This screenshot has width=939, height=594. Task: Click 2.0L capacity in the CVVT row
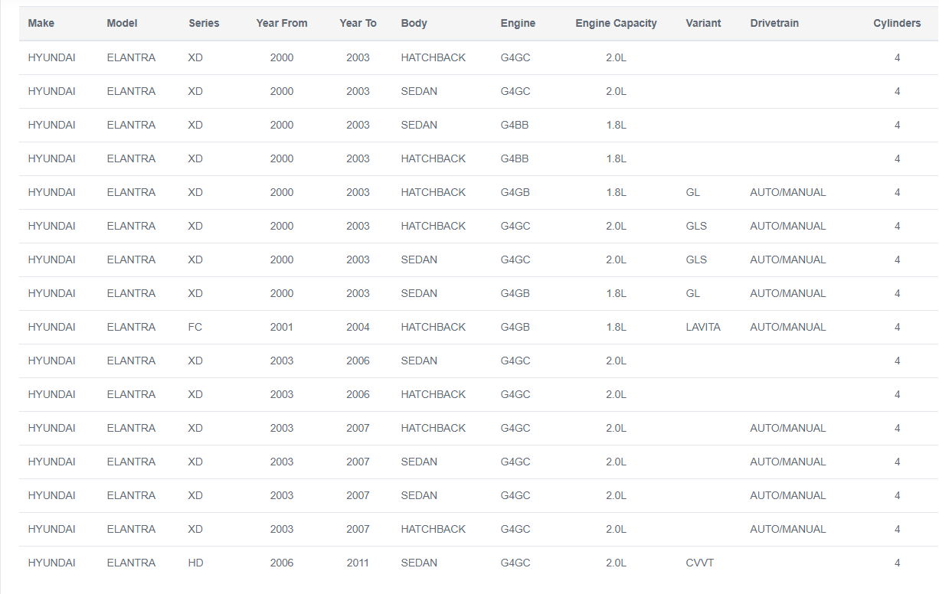616,563
